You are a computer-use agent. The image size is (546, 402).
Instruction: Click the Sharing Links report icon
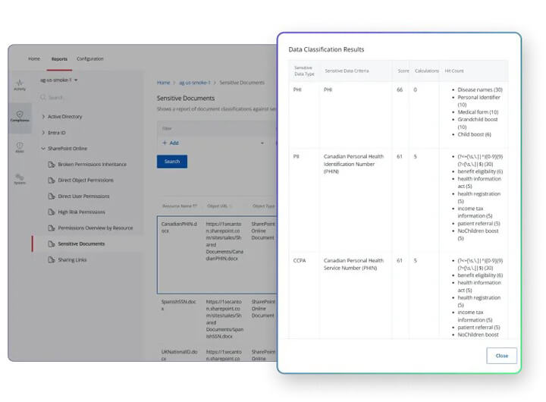point(52,259)
